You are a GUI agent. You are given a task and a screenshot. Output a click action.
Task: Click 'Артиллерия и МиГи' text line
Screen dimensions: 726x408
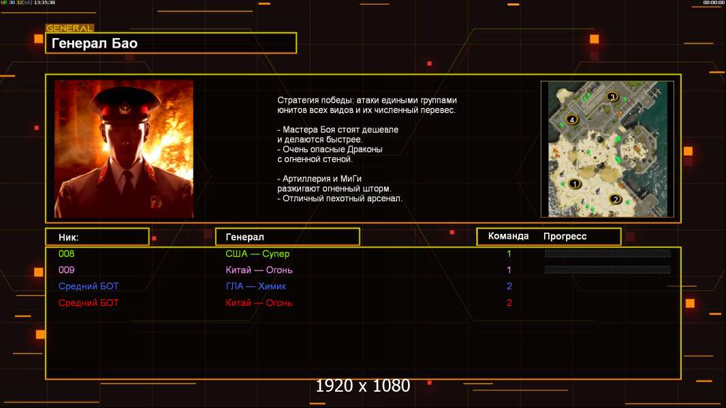tap(319, 179)
